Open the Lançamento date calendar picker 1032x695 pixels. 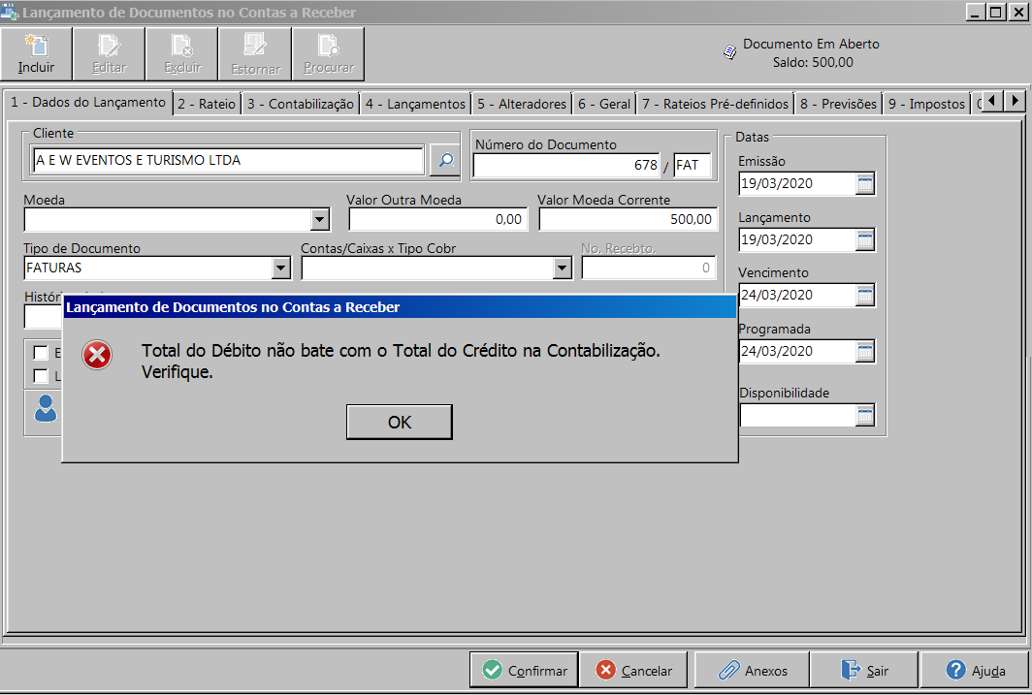point(865,240)
